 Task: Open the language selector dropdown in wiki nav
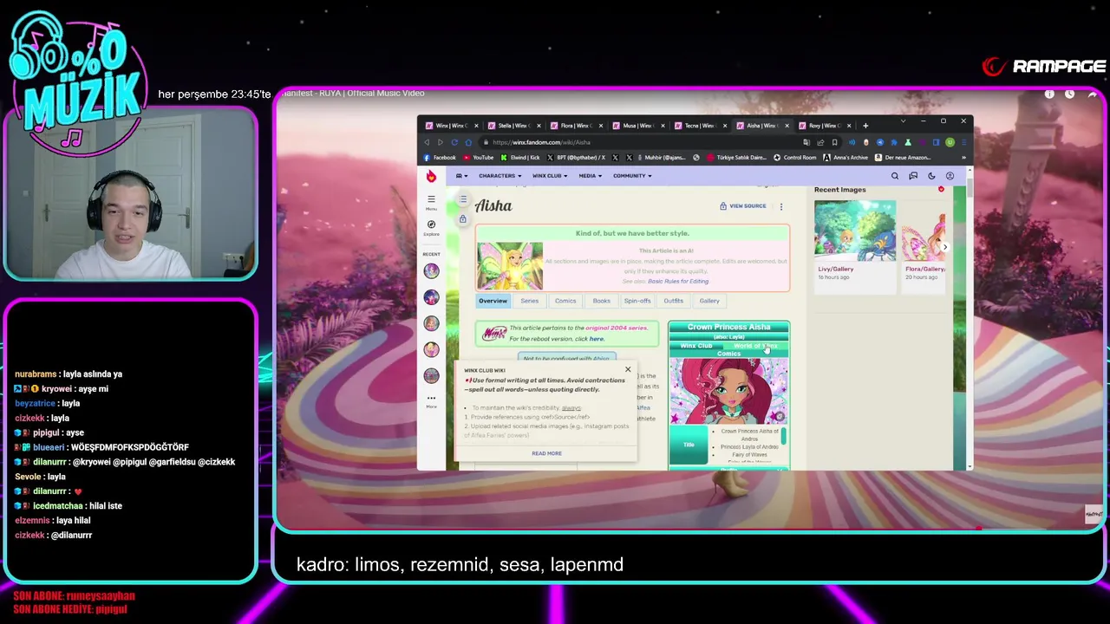coord(461,176)
